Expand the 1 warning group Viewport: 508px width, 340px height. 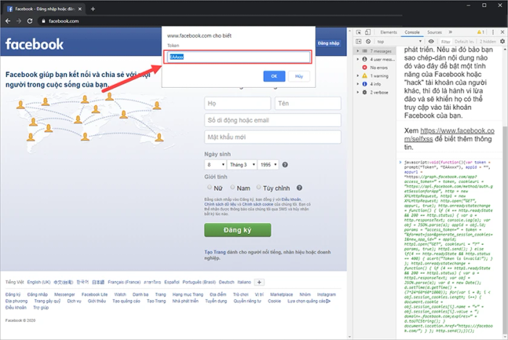[x=358, y=76]
